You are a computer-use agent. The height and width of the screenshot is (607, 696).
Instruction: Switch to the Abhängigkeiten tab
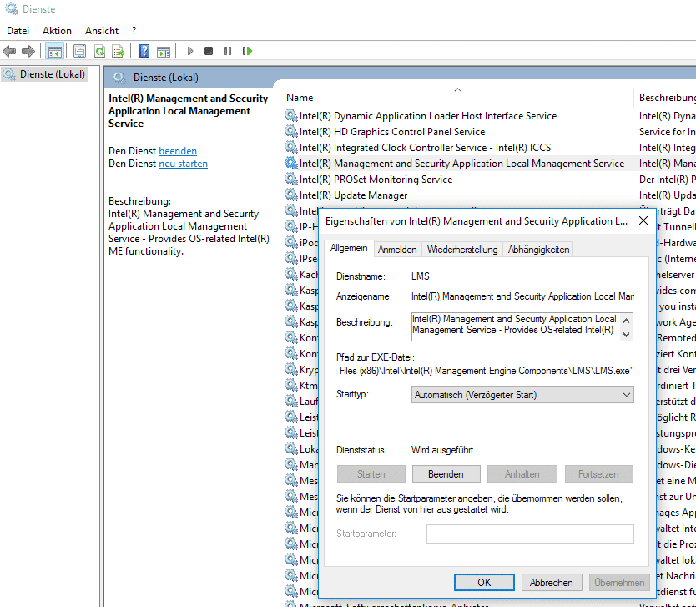click(538, 250)
